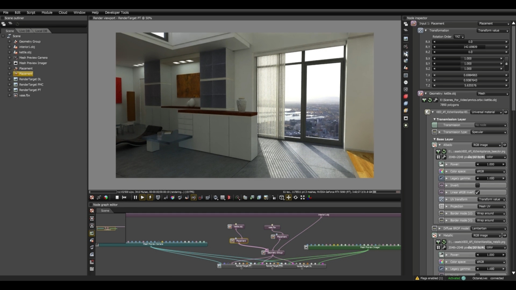Viewport: 516px width, 290px height.
Task: Pause the render in viewport toolbar
Action: [x=135, y=198]
